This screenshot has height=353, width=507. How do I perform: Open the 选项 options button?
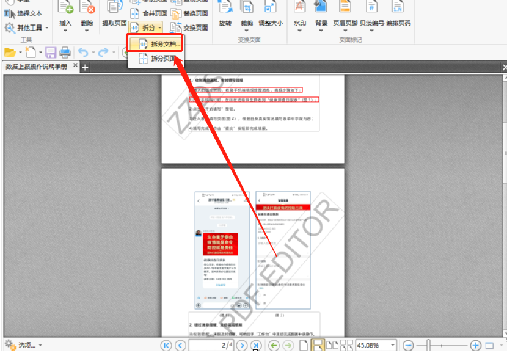(23, 345)
